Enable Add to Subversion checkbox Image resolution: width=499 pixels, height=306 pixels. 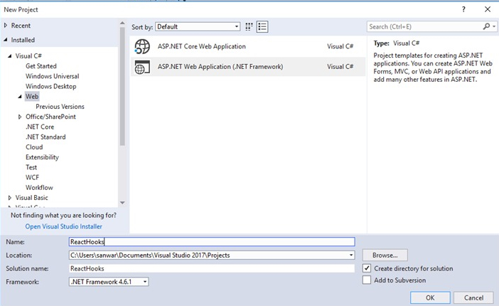(367, 280)
